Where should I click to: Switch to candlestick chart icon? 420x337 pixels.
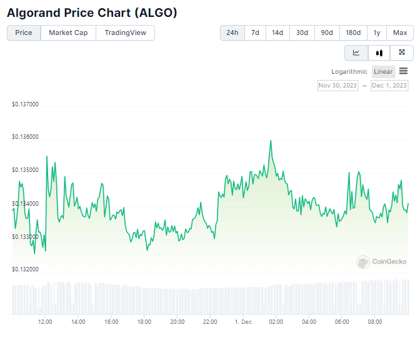(379, 53)
